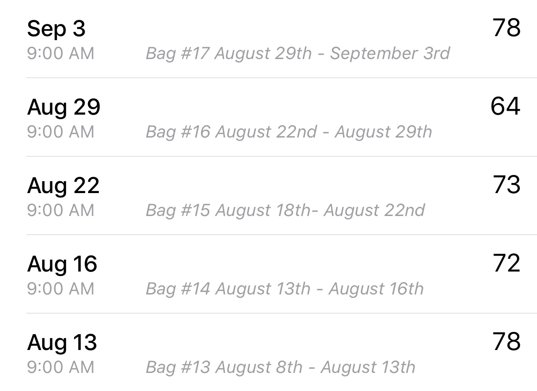Select the value 78 for Aug 13

click(x=507, y=342)
